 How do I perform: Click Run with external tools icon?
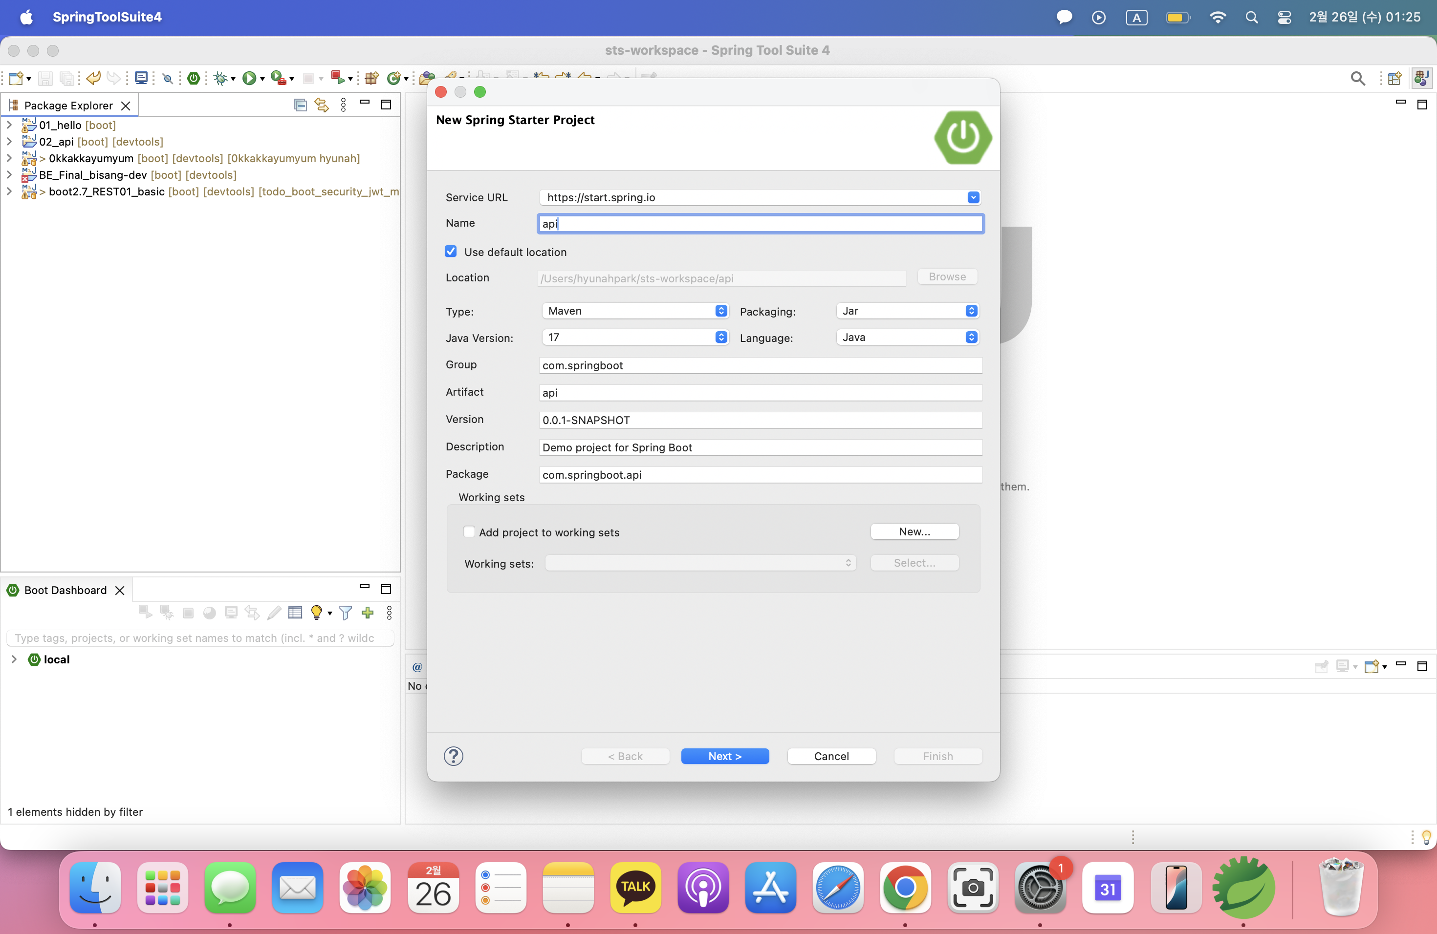278,79
